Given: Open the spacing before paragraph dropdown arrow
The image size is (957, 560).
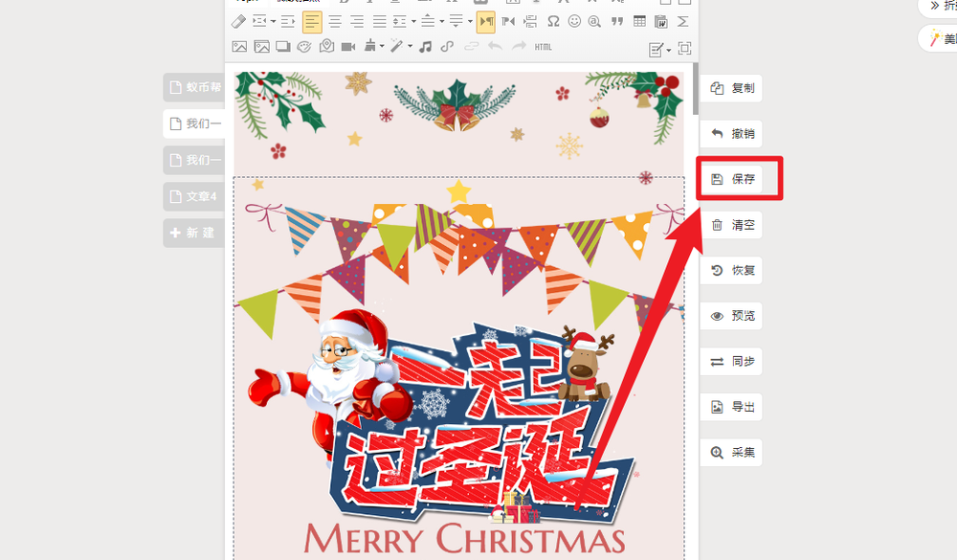Looking at the screenshot, I should point(442,22).
